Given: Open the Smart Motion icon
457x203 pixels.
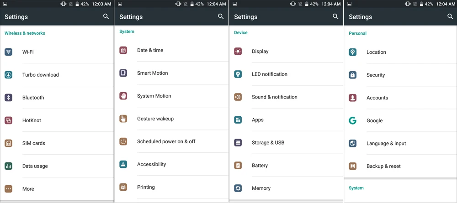Looking at the screenshot, I should [123, 73].
